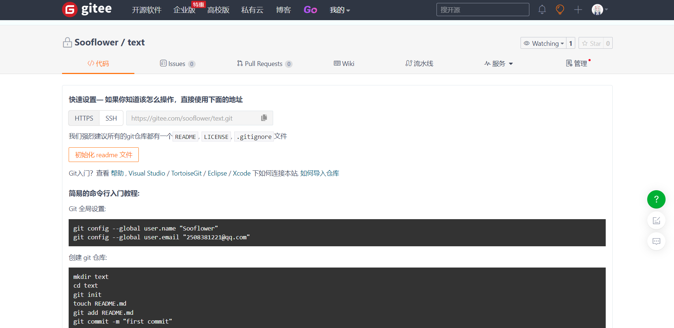Image resolution: width=674 pixels, height=328 pixels.
Task: Click the 简易的命令行入门教程 heading
Action: pyautogui.click(x=104, y=193)
